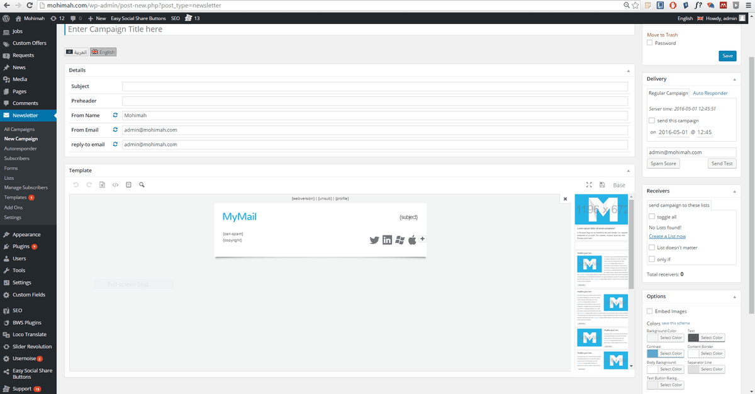Select the English language tab
The image size is (755, 394).
pos(103,52)
